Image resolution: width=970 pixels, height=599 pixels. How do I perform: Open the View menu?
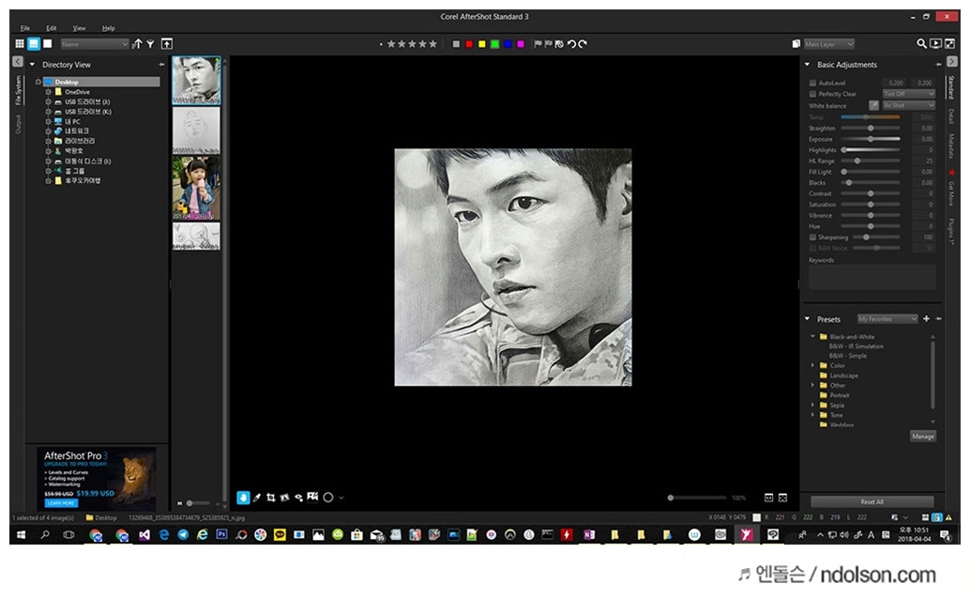coord(79,28)
